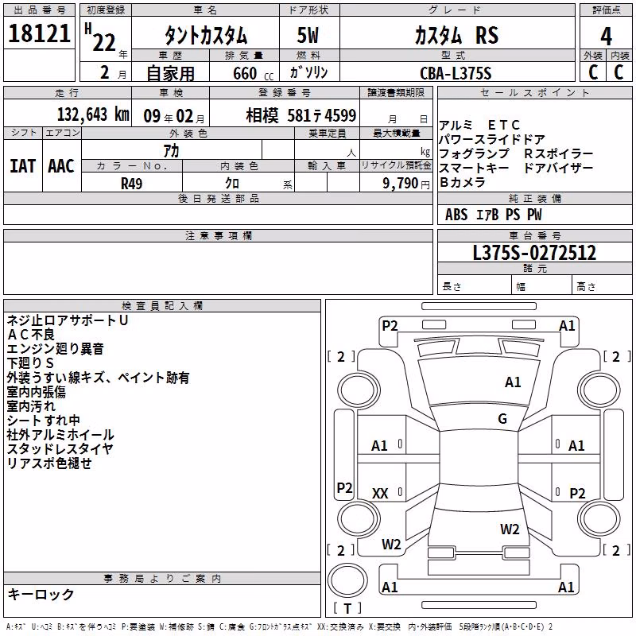
Task: Select interior color クロ
Action: (x=232, y=184)
